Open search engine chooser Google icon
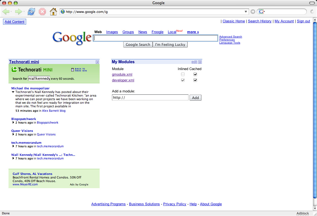 click(261, 12)
